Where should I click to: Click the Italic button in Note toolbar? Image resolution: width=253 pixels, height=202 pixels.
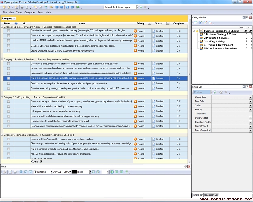(26, 172)
